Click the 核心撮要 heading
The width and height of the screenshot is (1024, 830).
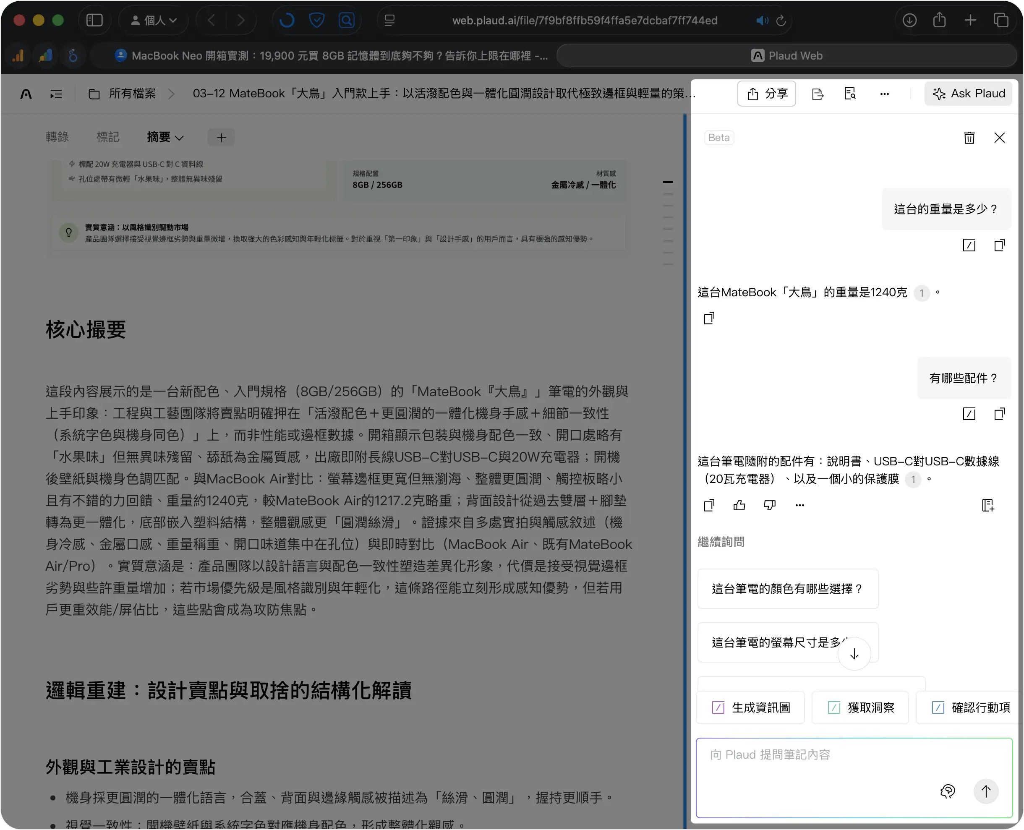pos(86,330)
